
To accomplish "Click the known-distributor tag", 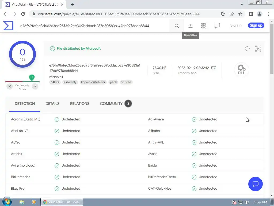I will (x=93, y=82).
